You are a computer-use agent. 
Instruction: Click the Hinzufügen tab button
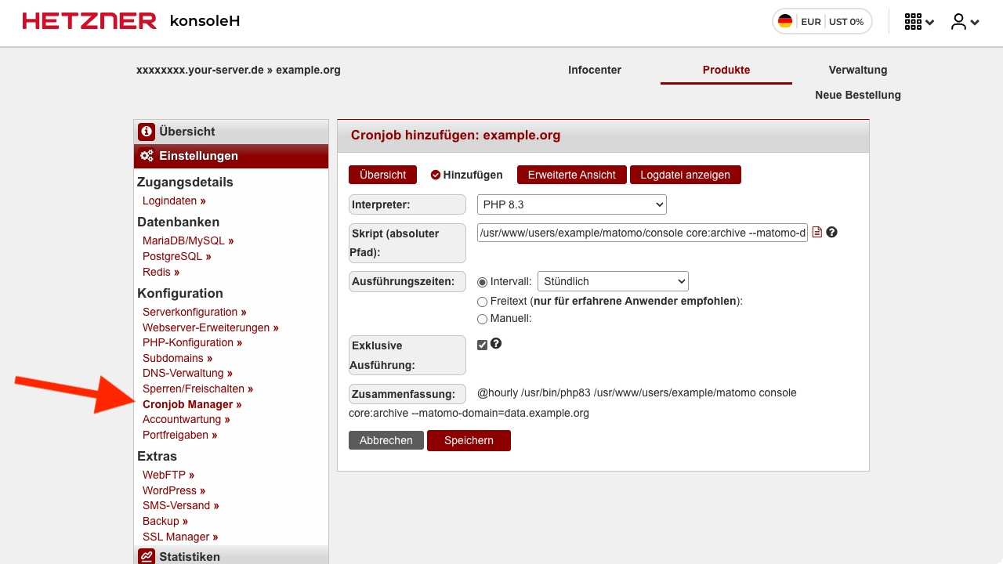pyautogui.click(x=467, y=175)
